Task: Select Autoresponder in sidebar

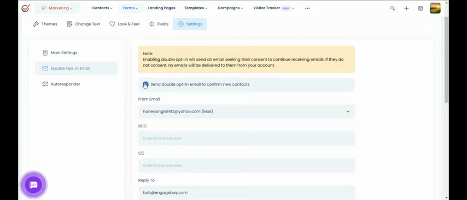Action: [x=77, y=84]
